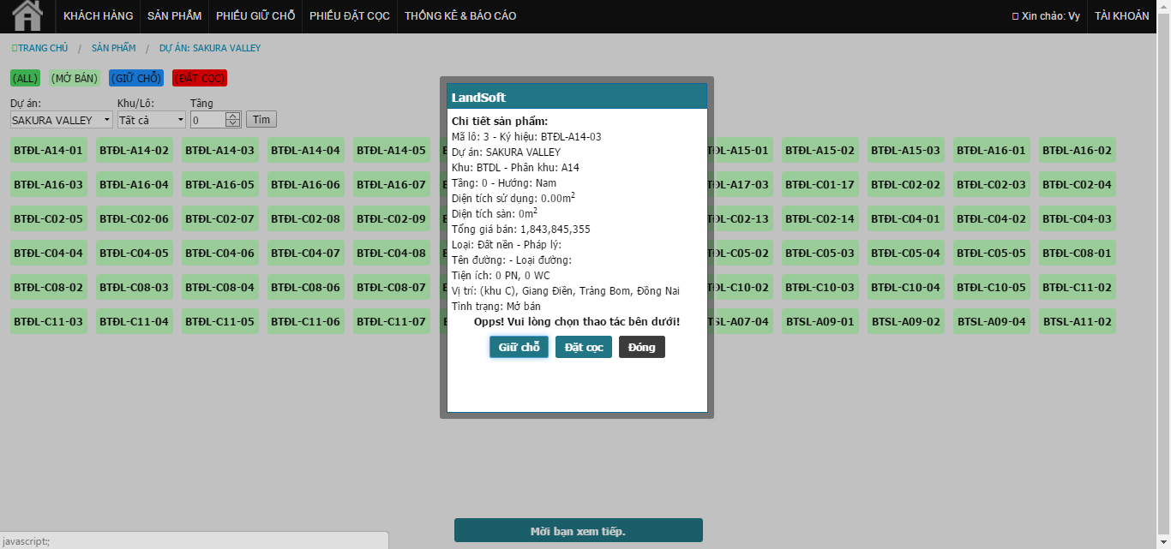The width and height of the screenshot is (1171, 549).
Task: Open product tile BTĐL-A16-06
Action: [x=306, y=185]
